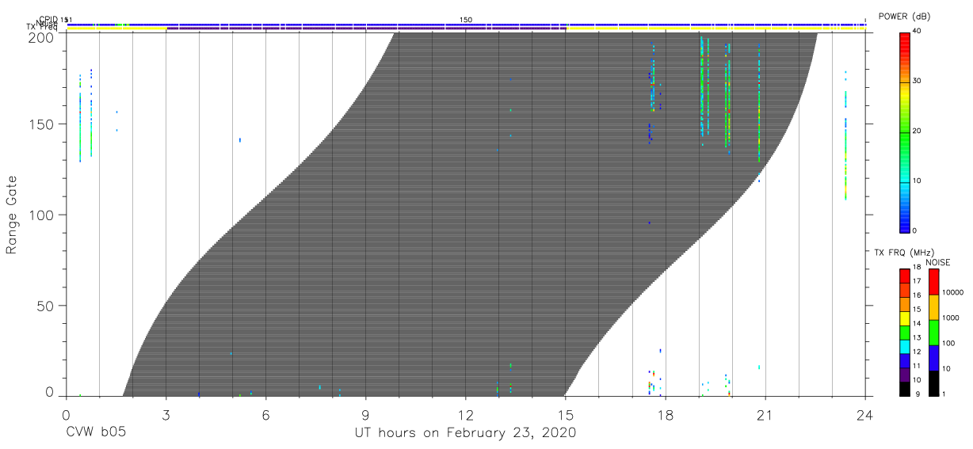This screenshot has height=449, width=973.
Task: Click the backscatter echo column near 23.4 UT
Action: (x=845, y=135)
